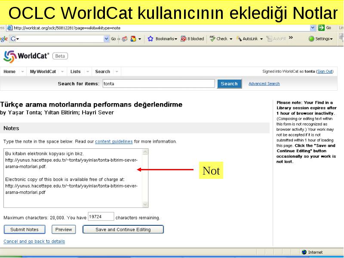344x258 pixels.
Task: Click the Notes section heading
Action: [11, 128]
